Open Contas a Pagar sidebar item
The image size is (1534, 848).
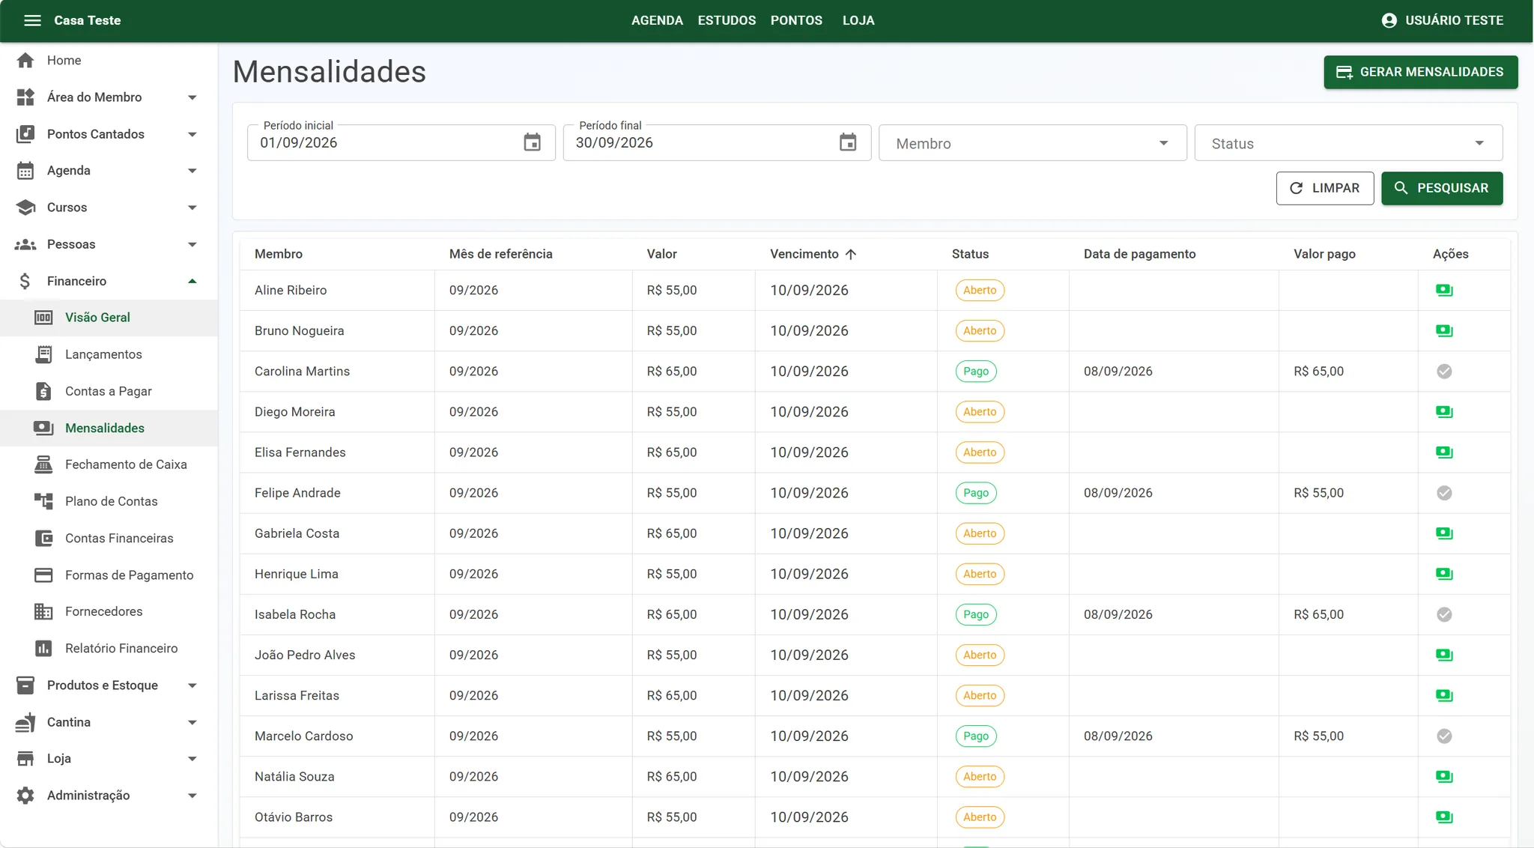pos(109,391)
